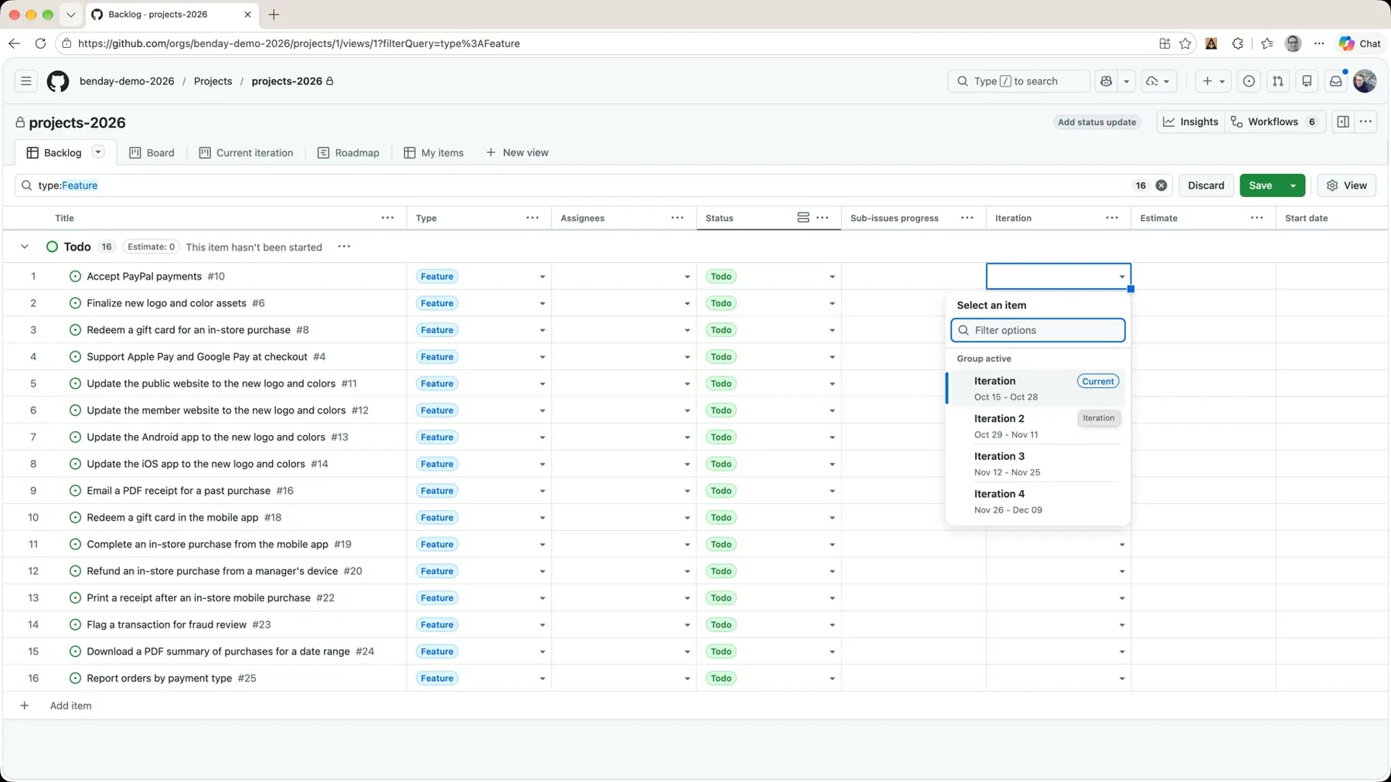1391x782 pixels.
Task: Focus the Filter options input field
Action: pyautogui.click(x=1038, y=330)
